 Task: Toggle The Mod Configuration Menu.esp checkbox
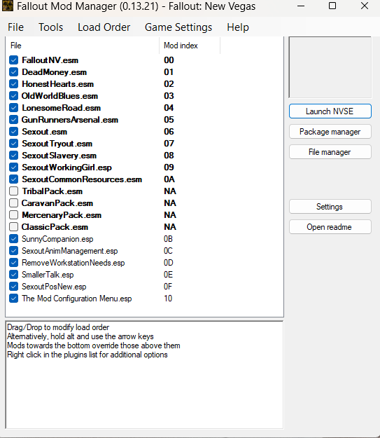click(14, 299)
